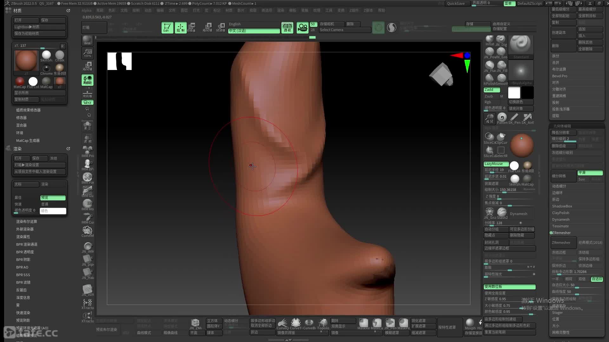Click the XYZ symmetry icon
The width and height of the screenshot is (609, 342).
click(87, 102)
